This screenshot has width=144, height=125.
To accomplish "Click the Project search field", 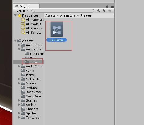I will pos(63,11).
